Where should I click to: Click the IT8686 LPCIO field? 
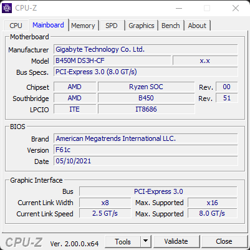[x=147, y=109]
